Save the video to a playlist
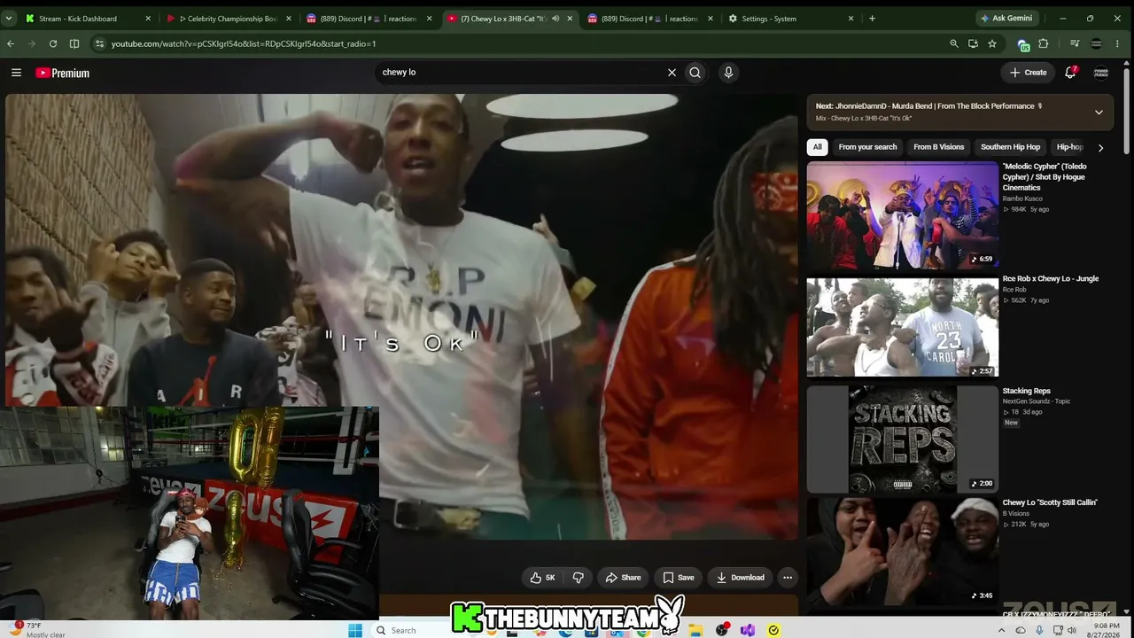Screen dimensions: 1134x638 click(679, 578)
